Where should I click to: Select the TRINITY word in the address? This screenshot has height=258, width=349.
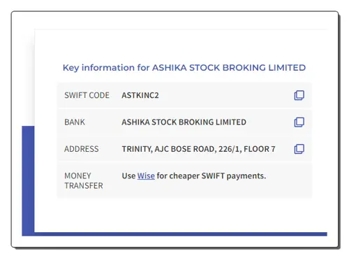[x=137, y=149]
